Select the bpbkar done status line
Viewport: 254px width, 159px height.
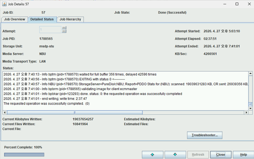pyautogui.click(x=93, y=94)
